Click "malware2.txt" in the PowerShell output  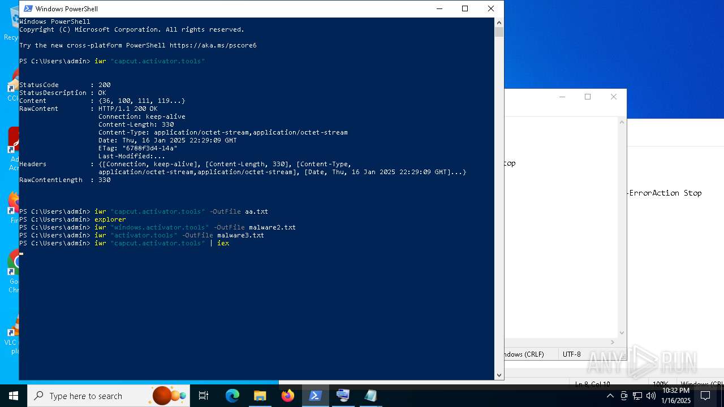(x=272, y=227)
